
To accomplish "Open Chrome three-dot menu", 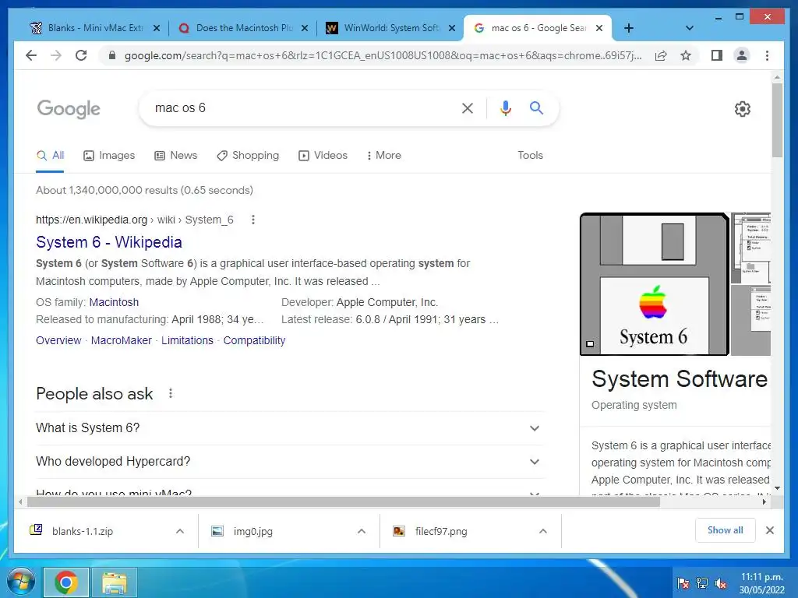I will point(767,55).
